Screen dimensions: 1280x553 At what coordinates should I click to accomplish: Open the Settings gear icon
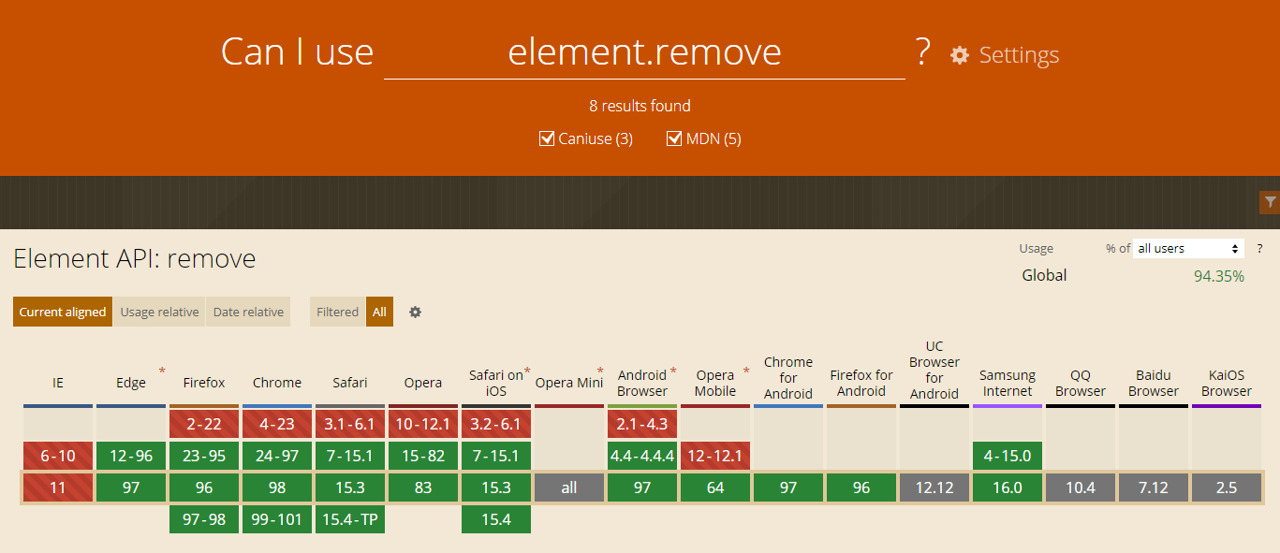coord(959,55)
